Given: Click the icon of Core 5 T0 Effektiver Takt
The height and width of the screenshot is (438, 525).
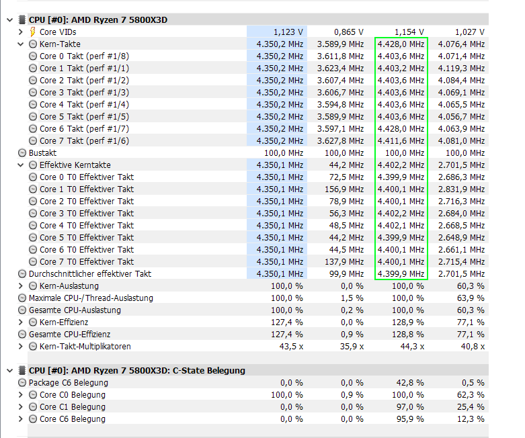Looking at the screenshot, I should [33, 238].
